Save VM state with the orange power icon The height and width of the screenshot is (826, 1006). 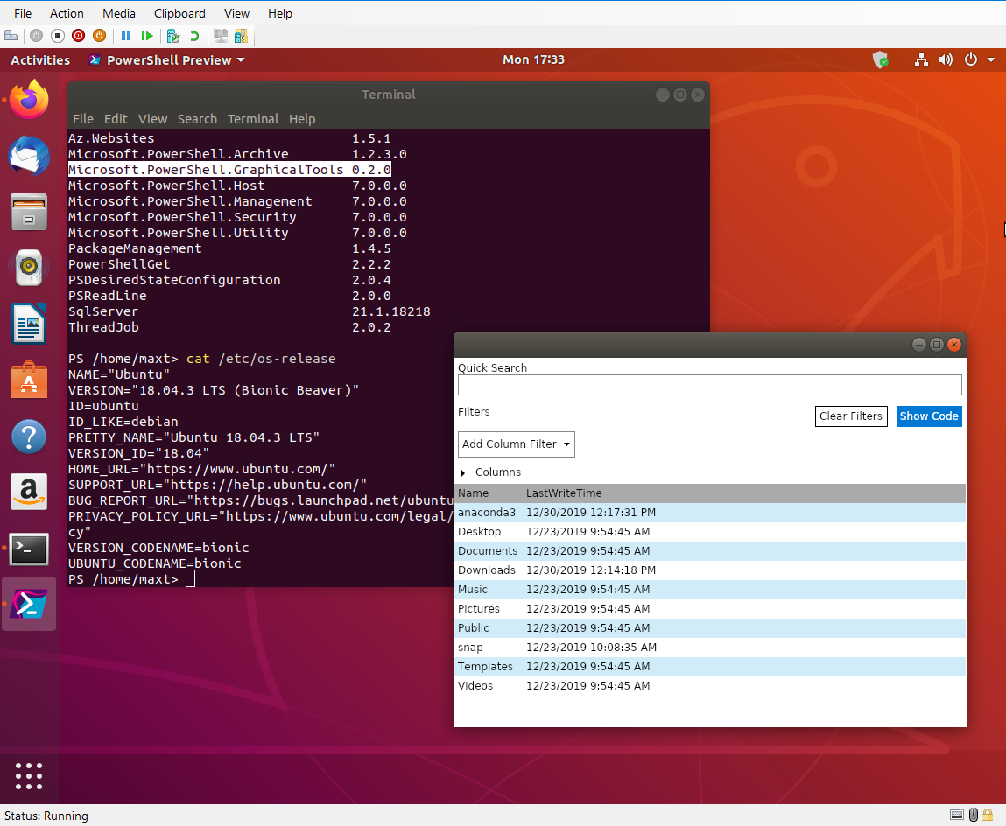[100, 36]
